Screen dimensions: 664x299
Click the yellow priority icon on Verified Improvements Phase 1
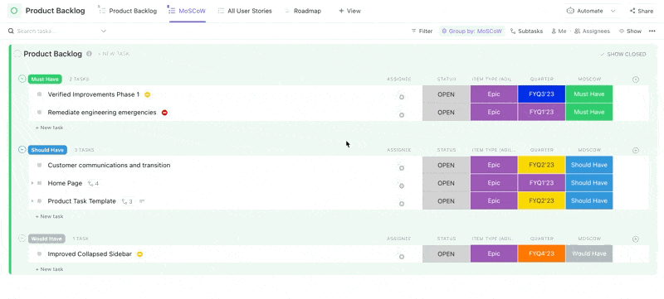pos(148,94)
